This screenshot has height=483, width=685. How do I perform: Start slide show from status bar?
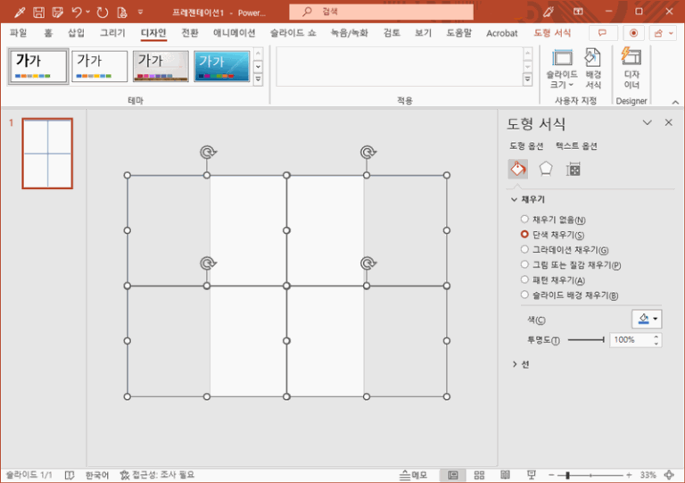click(532, 475)
